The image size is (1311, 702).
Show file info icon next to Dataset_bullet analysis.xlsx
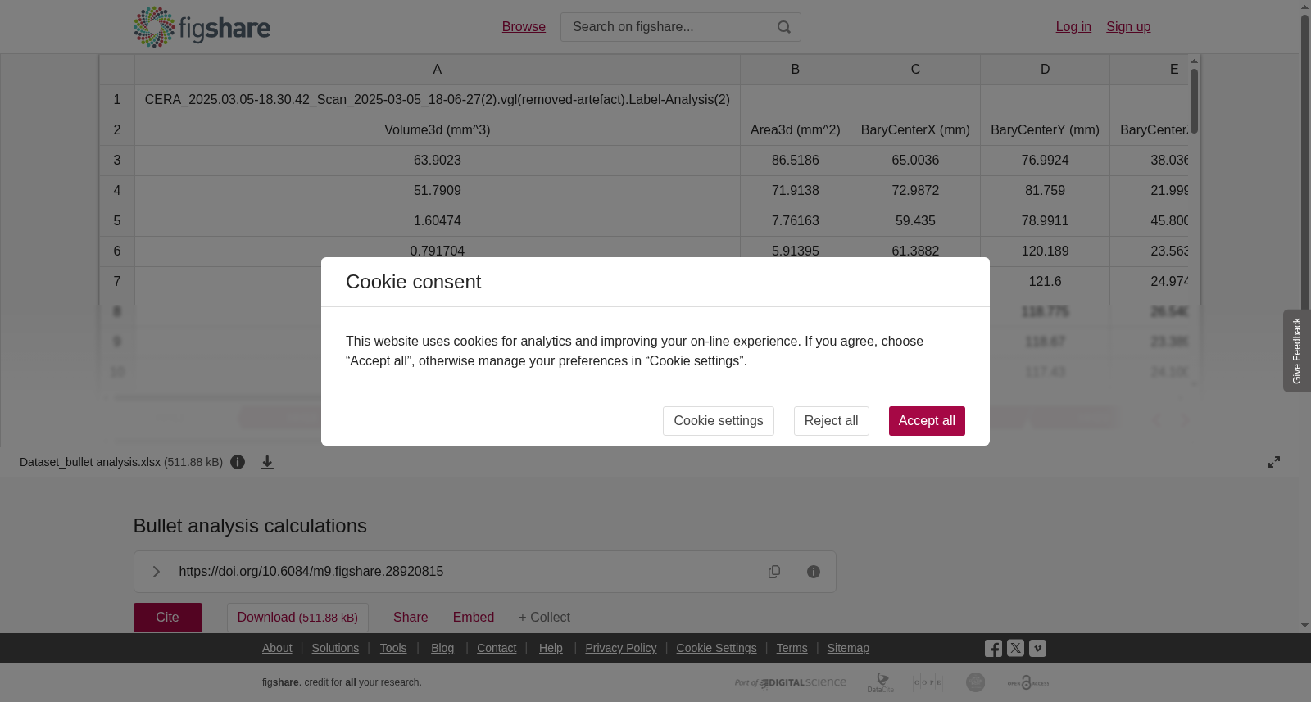(238, 462)
